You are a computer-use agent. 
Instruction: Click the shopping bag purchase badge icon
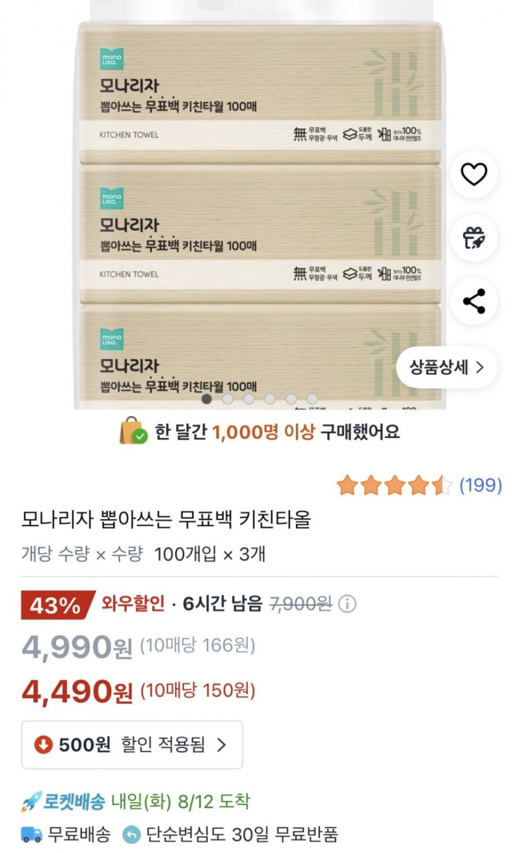133,432
